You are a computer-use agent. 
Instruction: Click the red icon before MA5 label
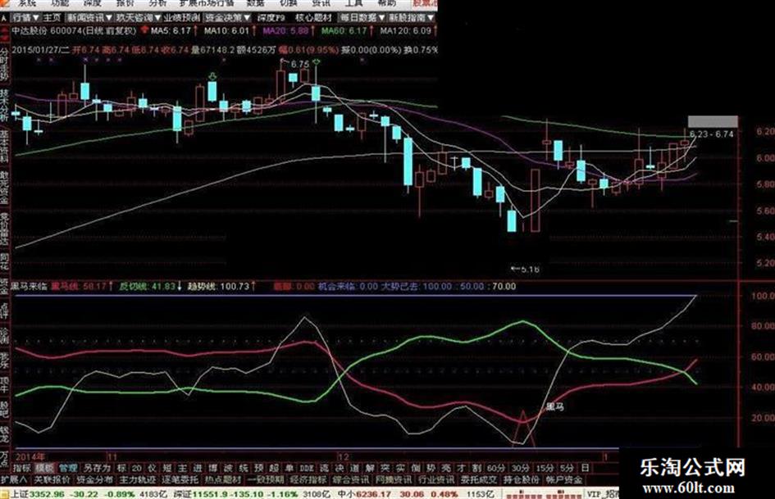(x=145, y=30)
